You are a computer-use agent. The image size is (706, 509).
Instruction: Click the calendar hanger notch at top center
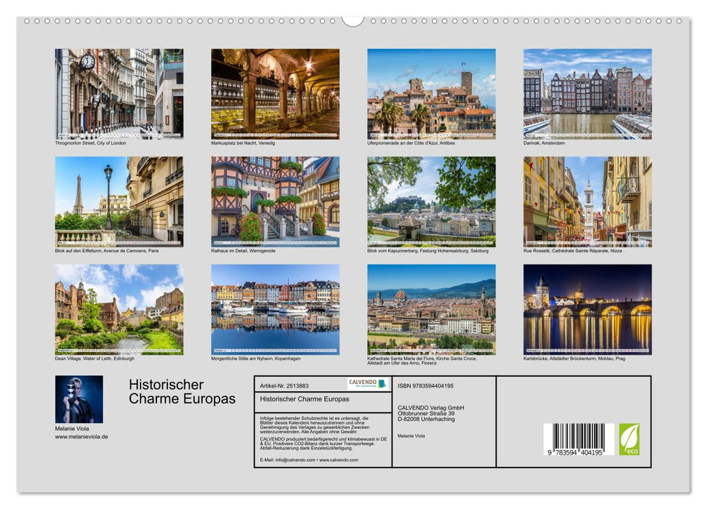pyautogui.click(x=353, y=21)
